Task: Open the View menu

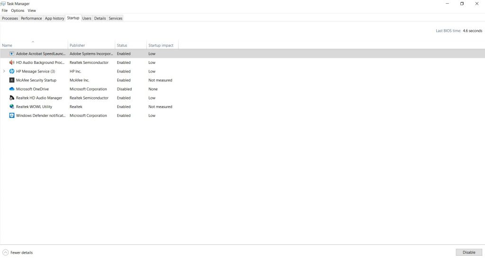Action: (x=32, y=10)
